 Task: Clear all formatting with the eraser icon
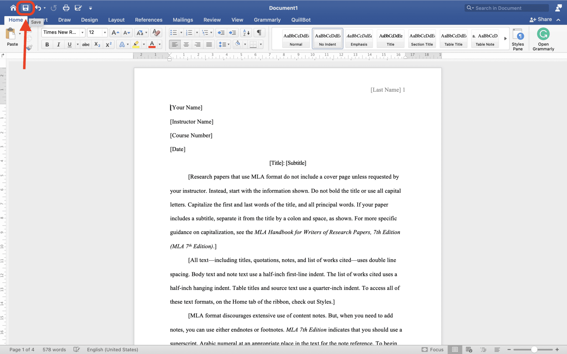[156, 32]
